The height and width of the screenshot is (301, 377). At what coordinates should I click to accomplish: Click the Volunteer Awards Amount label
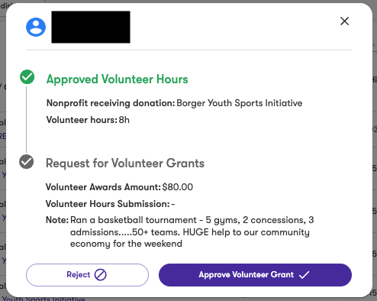tap(103, 187)
